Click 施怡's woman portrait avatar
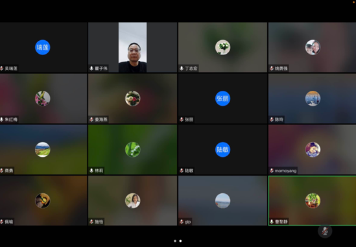 point(132,201)
